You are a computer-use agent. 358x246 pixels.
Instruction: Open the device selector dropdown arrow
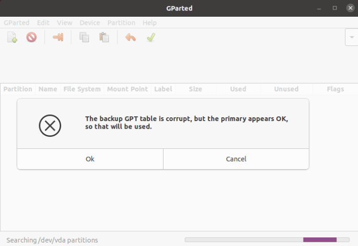pyautogui.click(x=352, y=37)
